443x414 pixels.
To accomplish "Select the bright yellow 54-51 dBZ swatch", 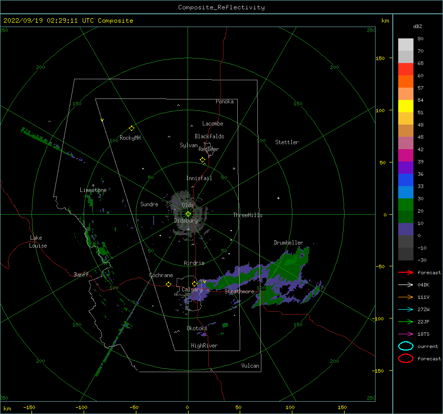I will click(406, 106).
